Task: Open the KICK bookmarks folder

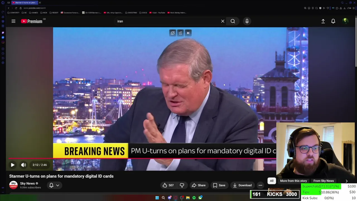Action: click(x=44, y=13)
